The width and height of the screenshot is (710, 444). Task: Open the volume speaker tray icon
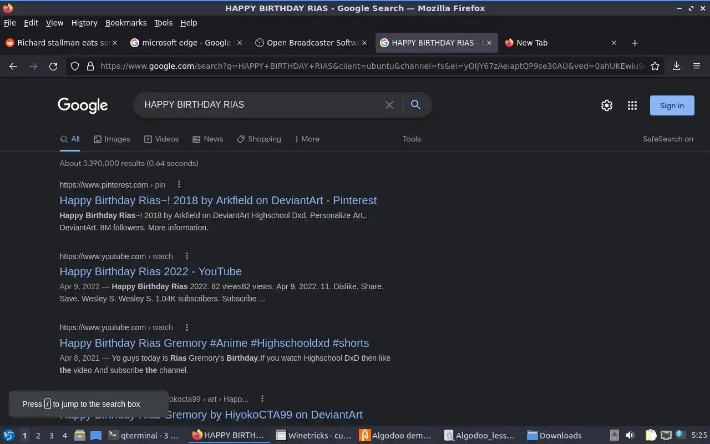630,435
